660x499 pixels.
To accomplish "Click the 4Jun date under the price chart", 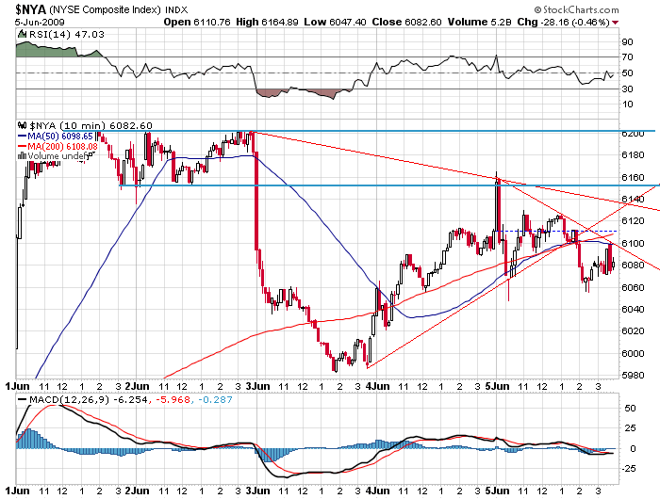I will (377, 386).
